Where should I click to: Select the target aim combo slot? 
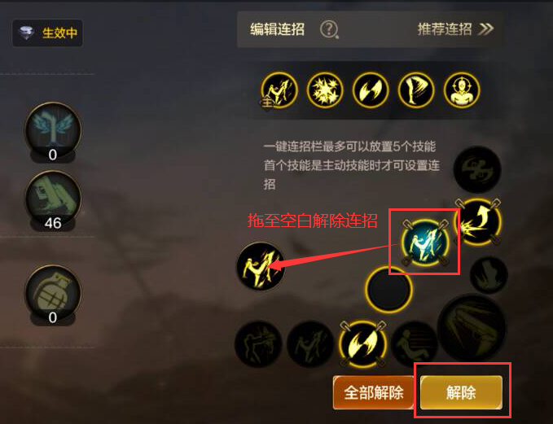coord(462,90)
